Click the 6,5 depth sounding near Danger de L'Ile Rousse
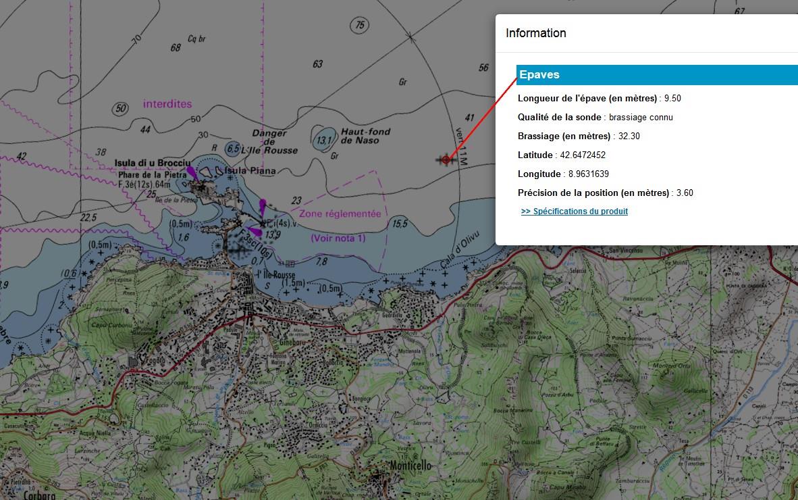 click(x=233, y=149)
